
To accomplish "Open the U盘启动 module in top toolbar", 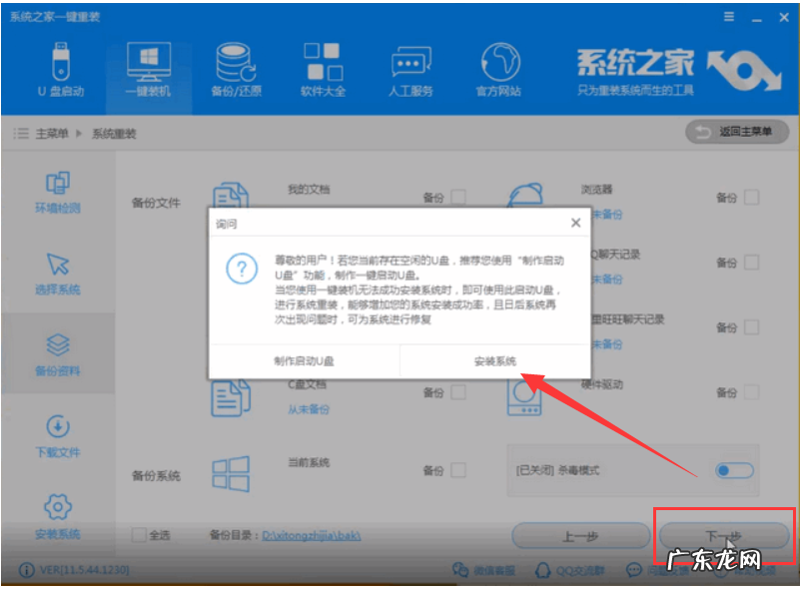I will 59,70.
